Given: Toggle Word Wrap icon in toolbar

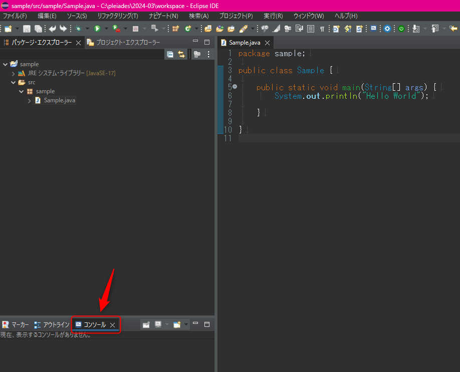Looking at the screenshot, I should coord(299,29).
